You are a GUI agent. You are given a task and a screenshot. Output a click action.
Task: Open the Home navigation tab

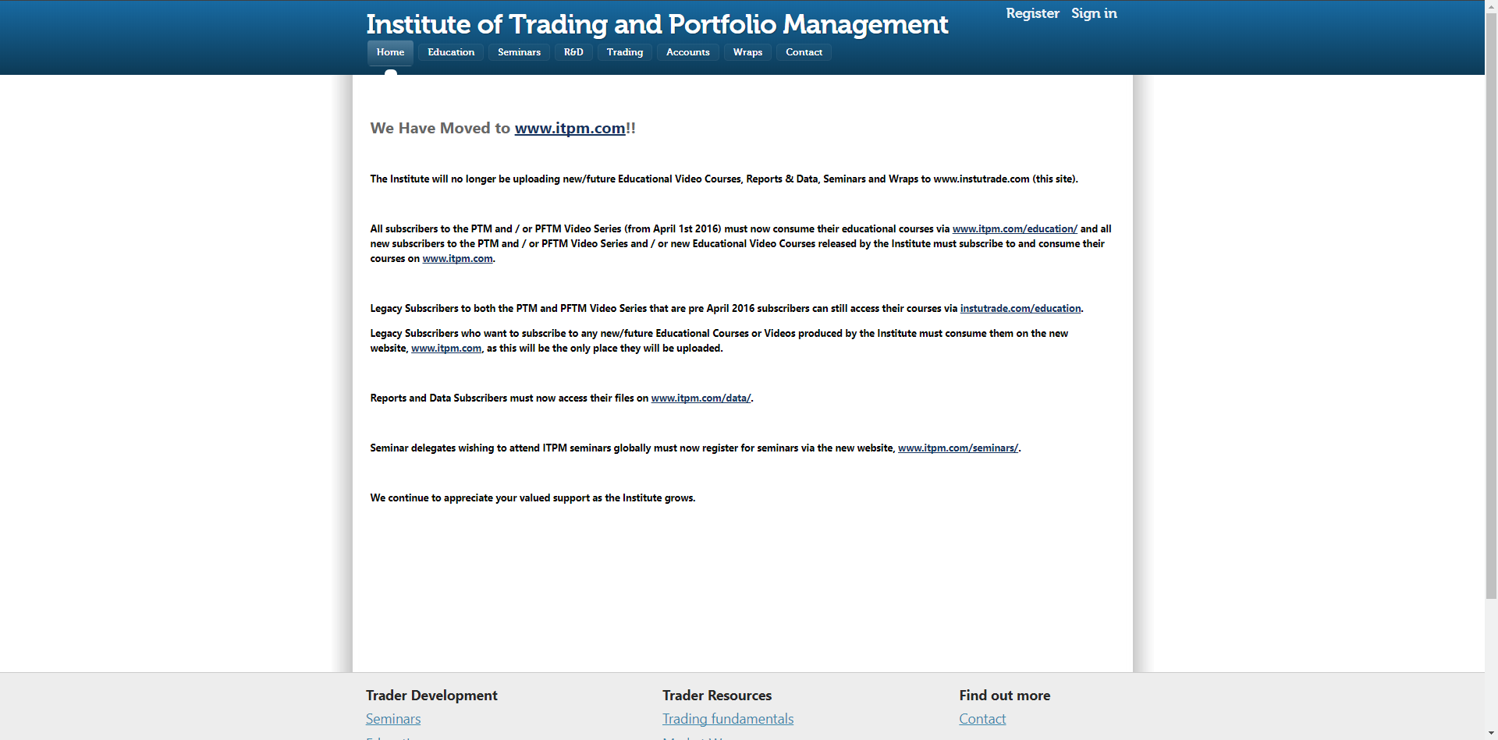(390, 52)
